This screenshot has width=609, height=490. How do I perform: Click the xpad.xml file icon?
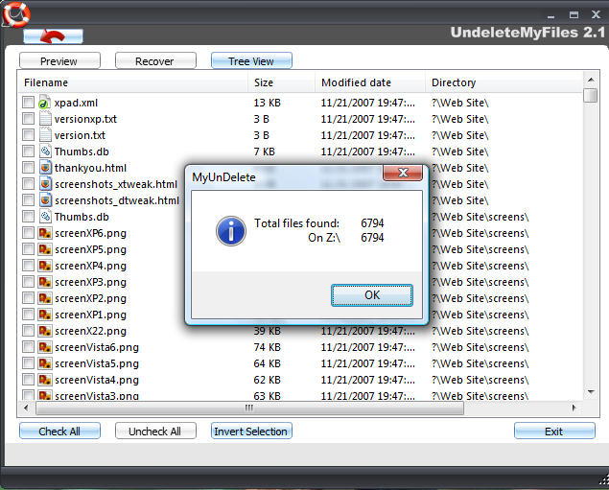[x=45, y=103]
